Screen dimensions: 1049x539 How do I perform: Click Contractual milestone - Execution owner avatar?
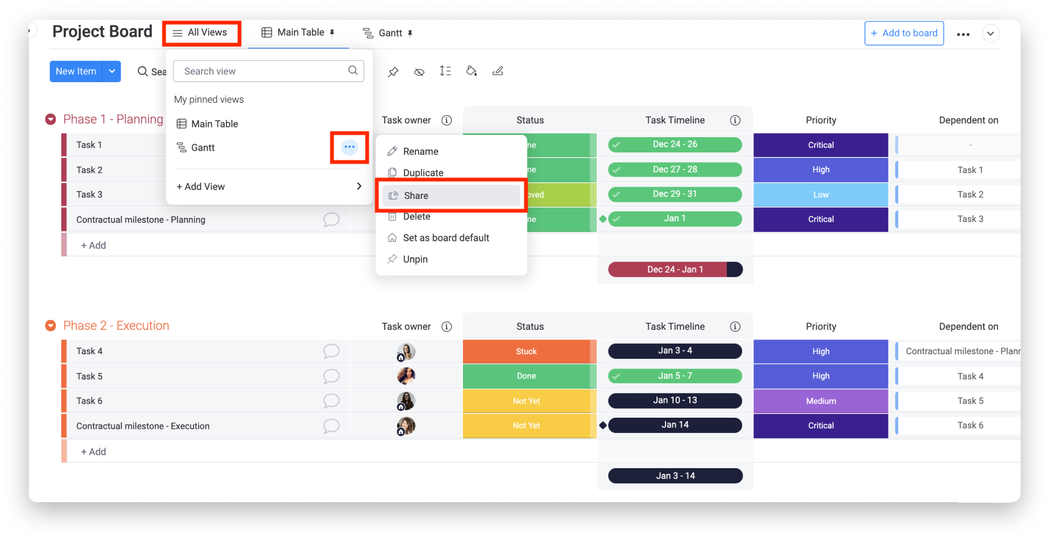(406, 426)
